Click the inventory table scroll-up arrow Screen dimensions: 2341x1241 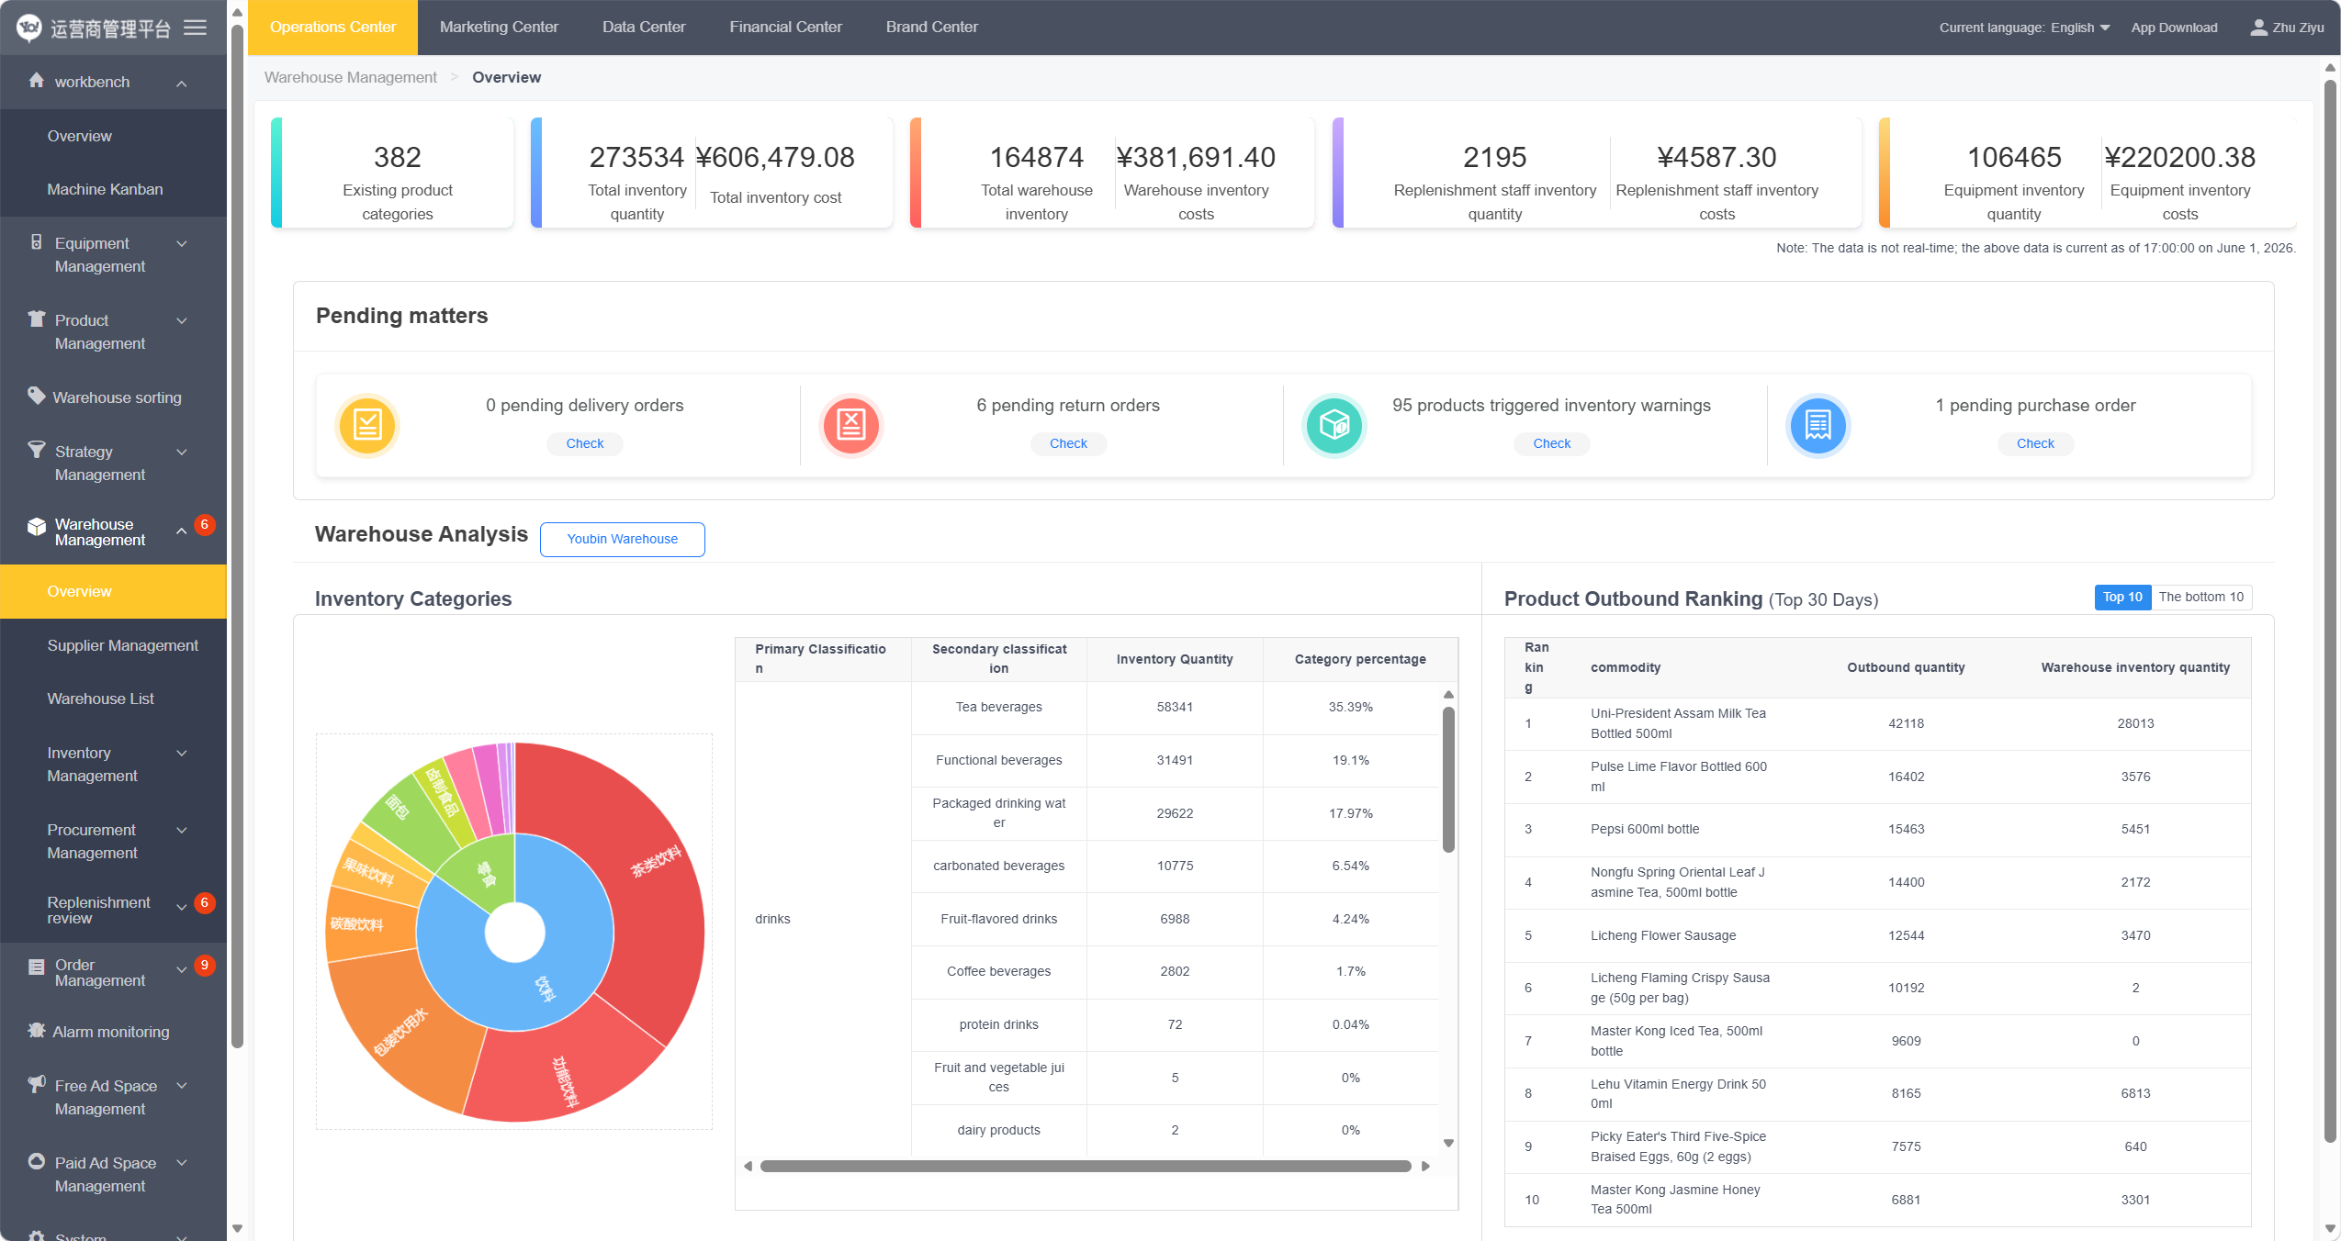(x=1448, y=695)
